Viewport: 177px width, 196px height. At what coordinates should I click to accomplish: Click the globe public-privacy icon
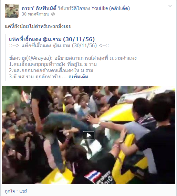(x=53, y=14)
